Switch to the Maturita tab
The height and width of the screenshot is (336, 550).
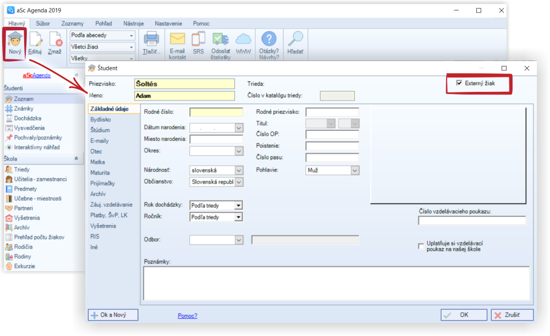pyautogui.click(x=100, y=173)
